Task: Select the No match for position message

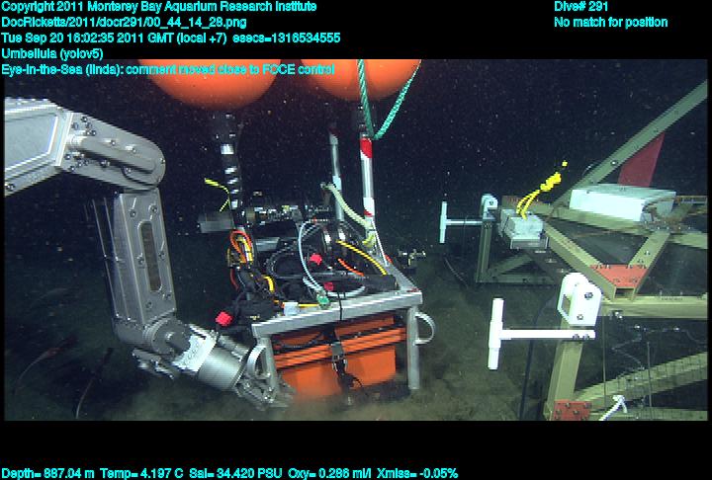Action: (x=610, y=23)
